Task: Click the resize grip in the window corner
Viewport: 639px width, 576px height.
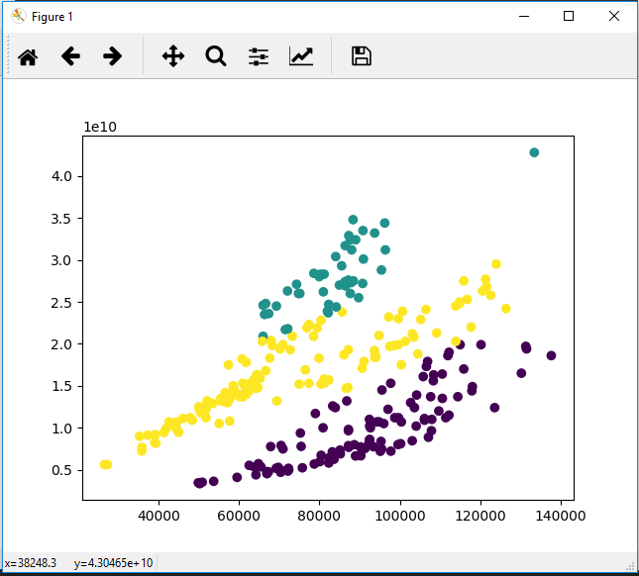Action: click(x=629, y=566)
